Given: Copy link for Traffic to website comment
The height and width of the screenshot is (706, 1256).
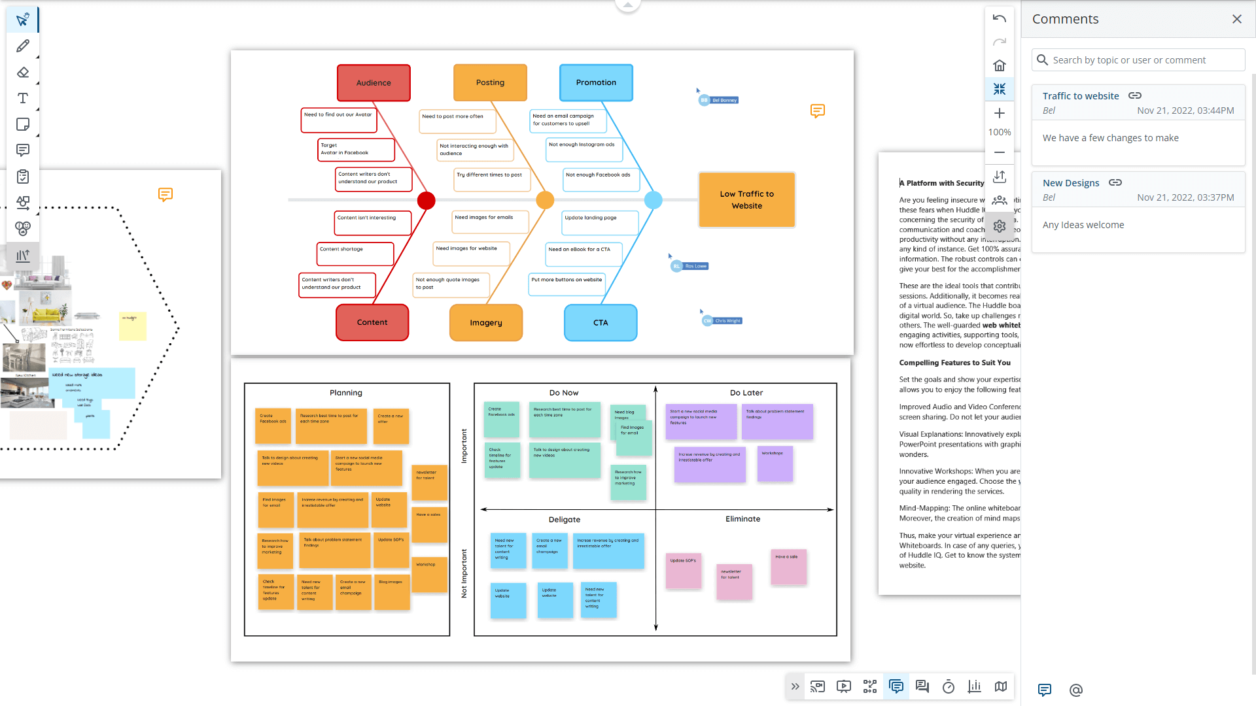Looking at the screenshot, I should [x=1135, y=96].
